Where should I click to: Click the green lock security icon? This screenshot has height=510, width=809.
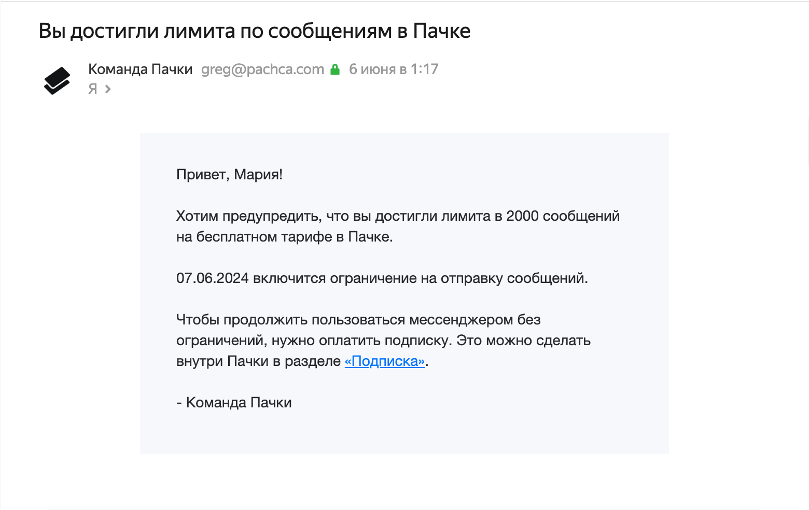click(x=335, y=69)
